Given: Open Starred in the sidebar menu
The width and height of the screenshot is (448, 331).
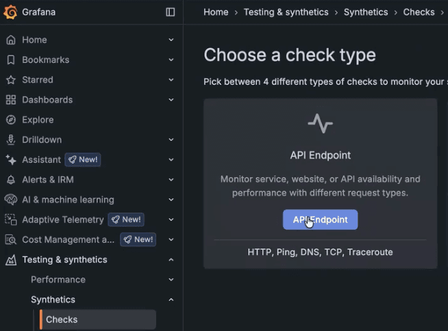Looking at the screenshot, I should pos(38,80).
